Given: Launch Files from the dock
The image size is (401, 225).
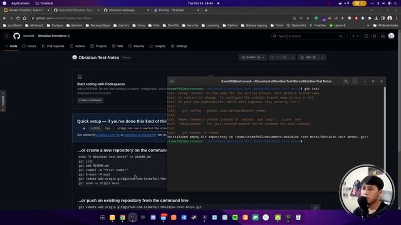Looking at the screenshot, I should [112, 217].
